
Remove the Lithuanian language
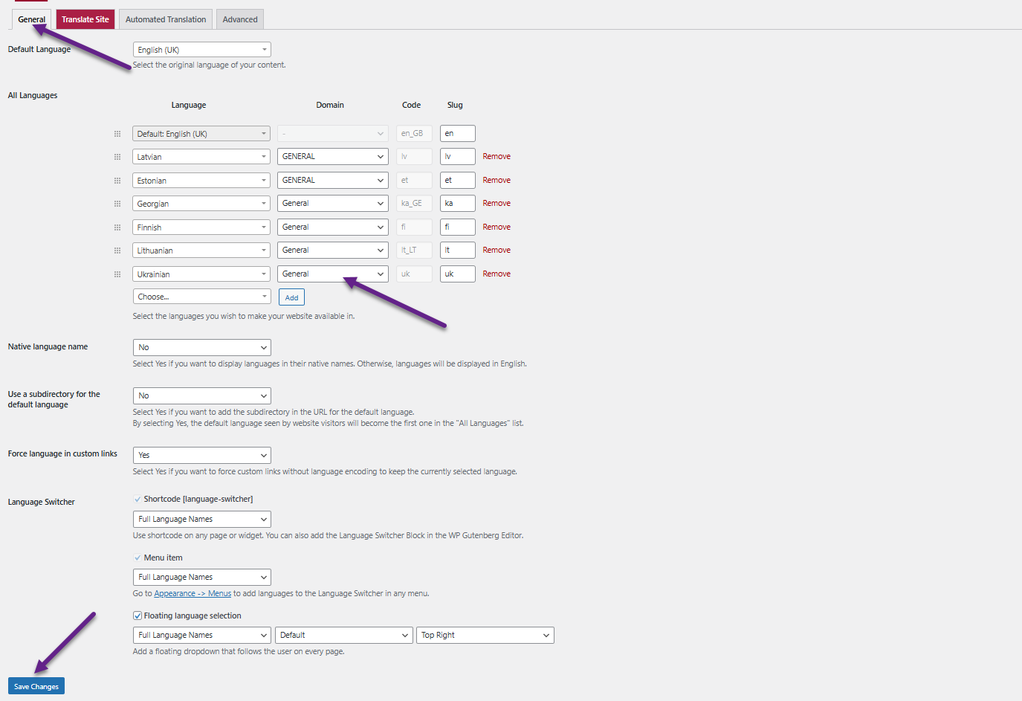(497, 250)
